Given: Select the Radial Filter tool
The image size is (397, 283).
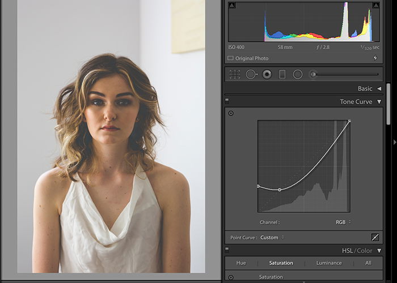Looking at the screenshot, I should click(298, 74).
